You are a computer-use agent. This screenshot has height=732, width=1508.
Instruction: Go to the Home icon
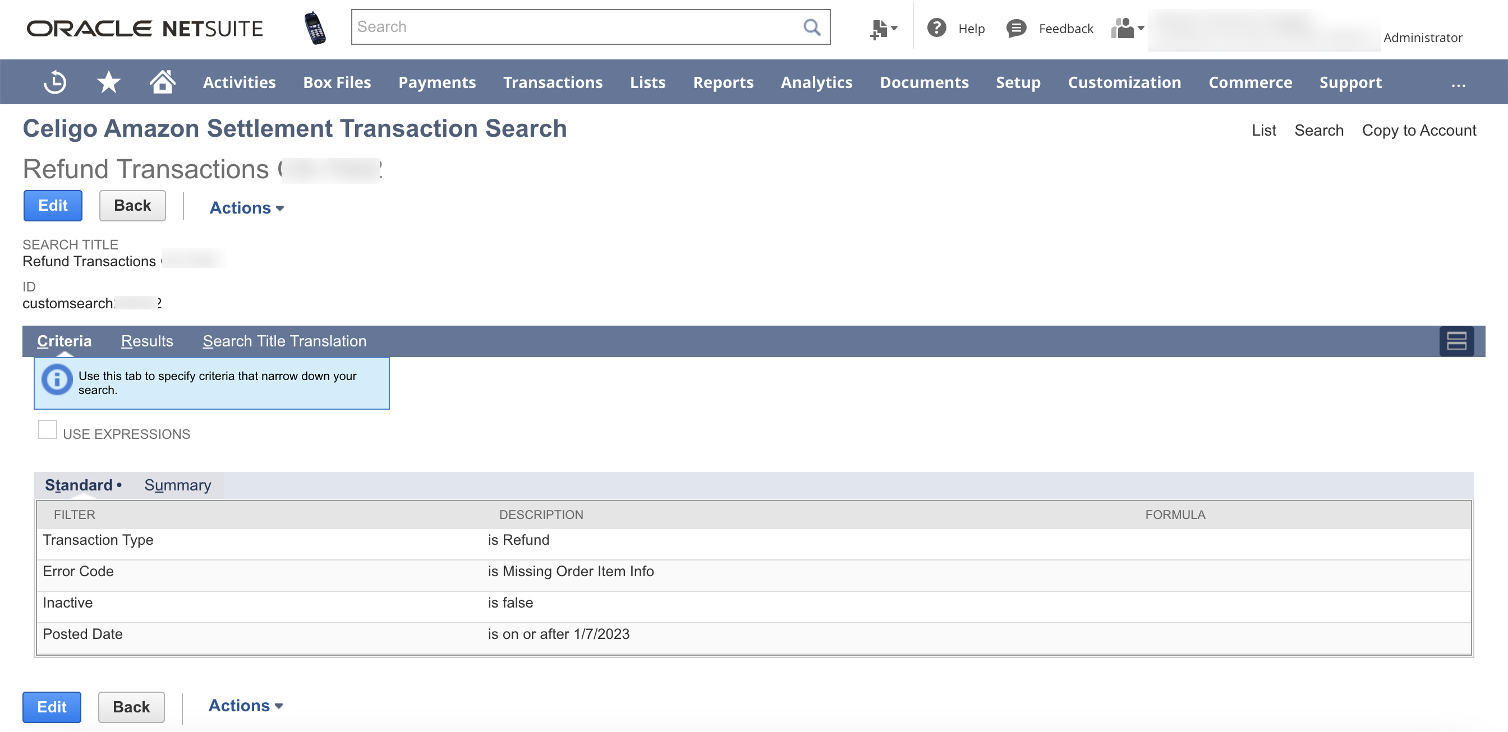[162, 82]
